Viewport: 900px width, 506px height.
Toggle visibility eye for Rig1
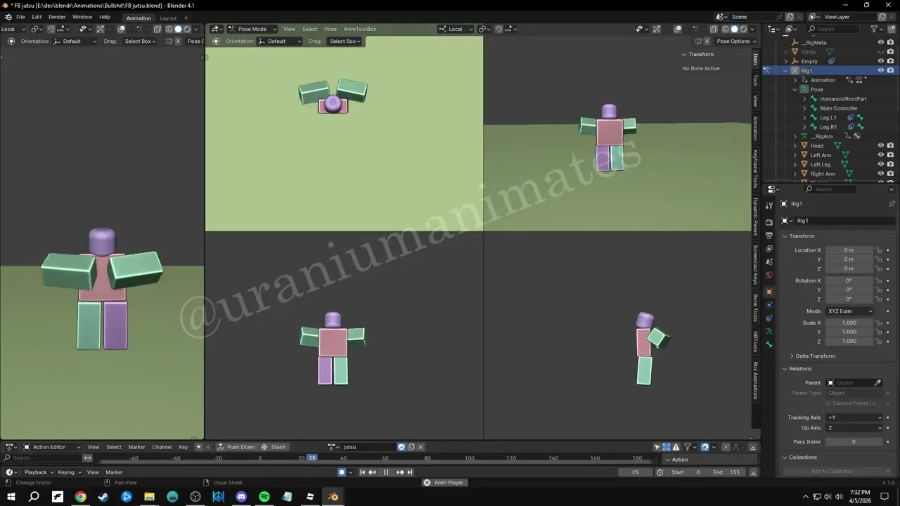880,70
